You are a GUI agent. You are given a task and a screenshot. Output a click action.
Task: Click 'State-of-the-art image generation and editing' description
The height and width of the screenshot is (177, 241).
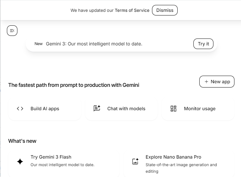[x=181, y=168]
